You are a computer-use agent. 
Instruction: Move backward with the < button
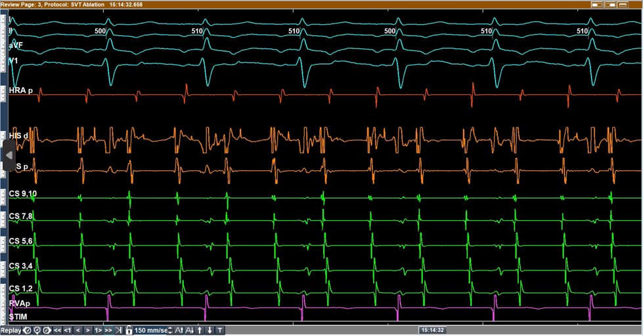[x=78, y=330]
